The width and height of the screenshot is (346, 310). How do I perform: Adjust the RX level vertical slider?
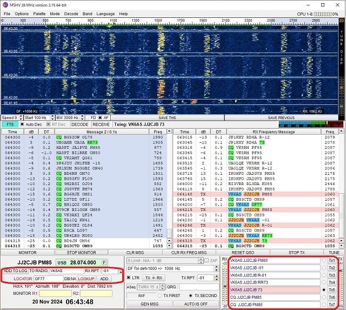click(225, 286)
